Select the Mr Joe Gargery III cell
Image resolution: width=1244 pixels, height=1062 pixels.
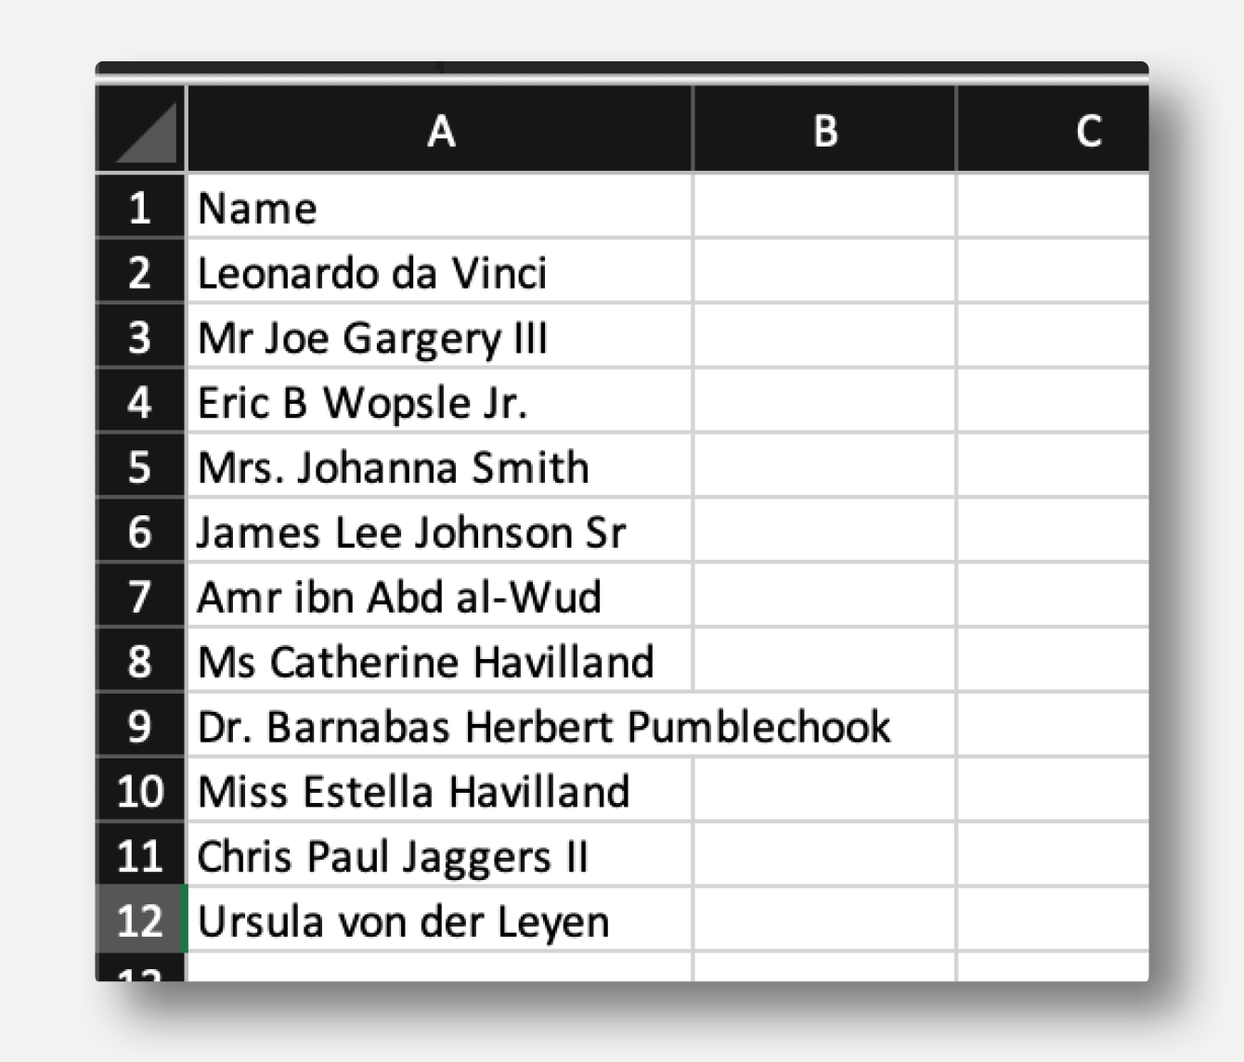pyautogui.click(x=439, y=338)
